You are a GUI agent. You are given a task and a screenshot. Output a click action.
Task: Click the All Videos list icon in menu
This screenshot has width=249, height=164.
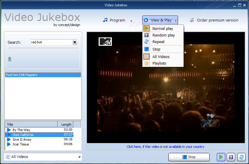(x=146, y=57)
